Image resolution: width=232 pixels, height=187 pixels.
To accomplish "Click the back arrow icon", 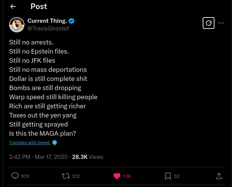I will pyautogui.click(x=13, y=6).
